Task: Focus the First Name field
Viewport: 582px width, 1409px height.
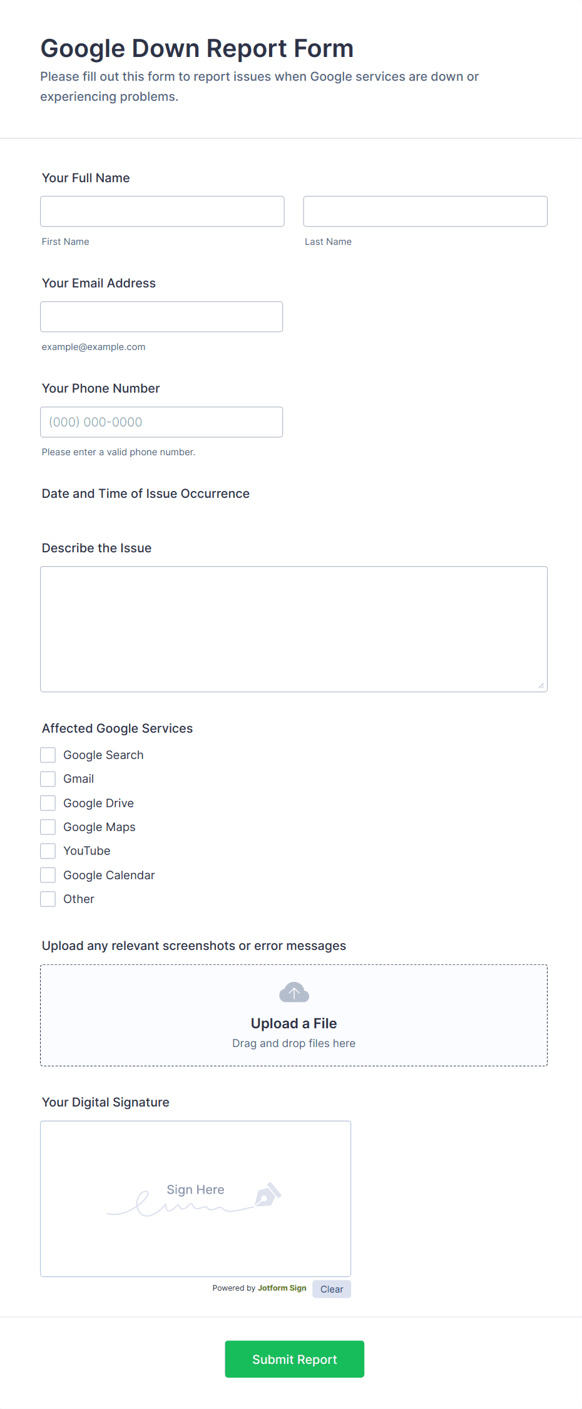Action: click(162, 212)
